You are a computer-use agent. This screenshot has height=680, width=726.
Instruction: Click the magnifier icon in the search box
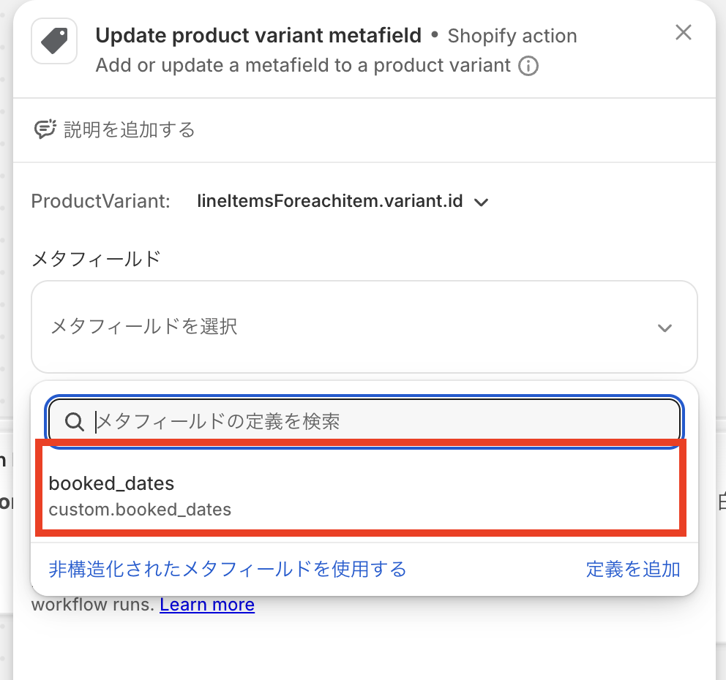point(75,421)
